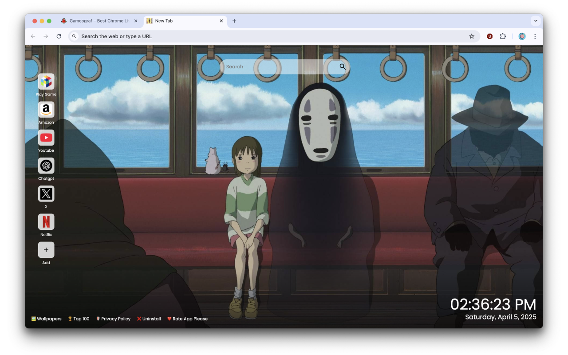Bookmark this page with the star icon
The height and width of the screenshot is (355, 568).
coord(472,36)
